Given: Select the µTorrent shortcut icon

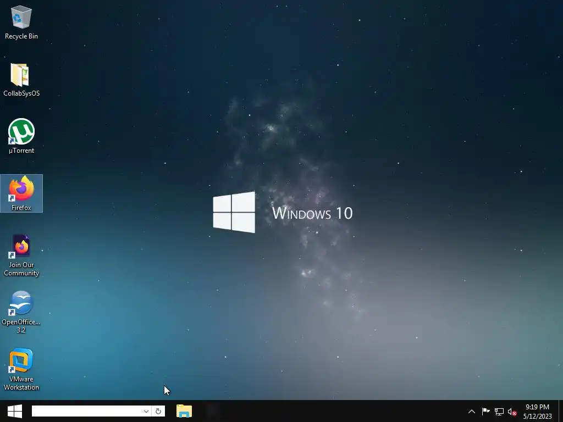Looking at the screenshot, I should tap(21, 136).
